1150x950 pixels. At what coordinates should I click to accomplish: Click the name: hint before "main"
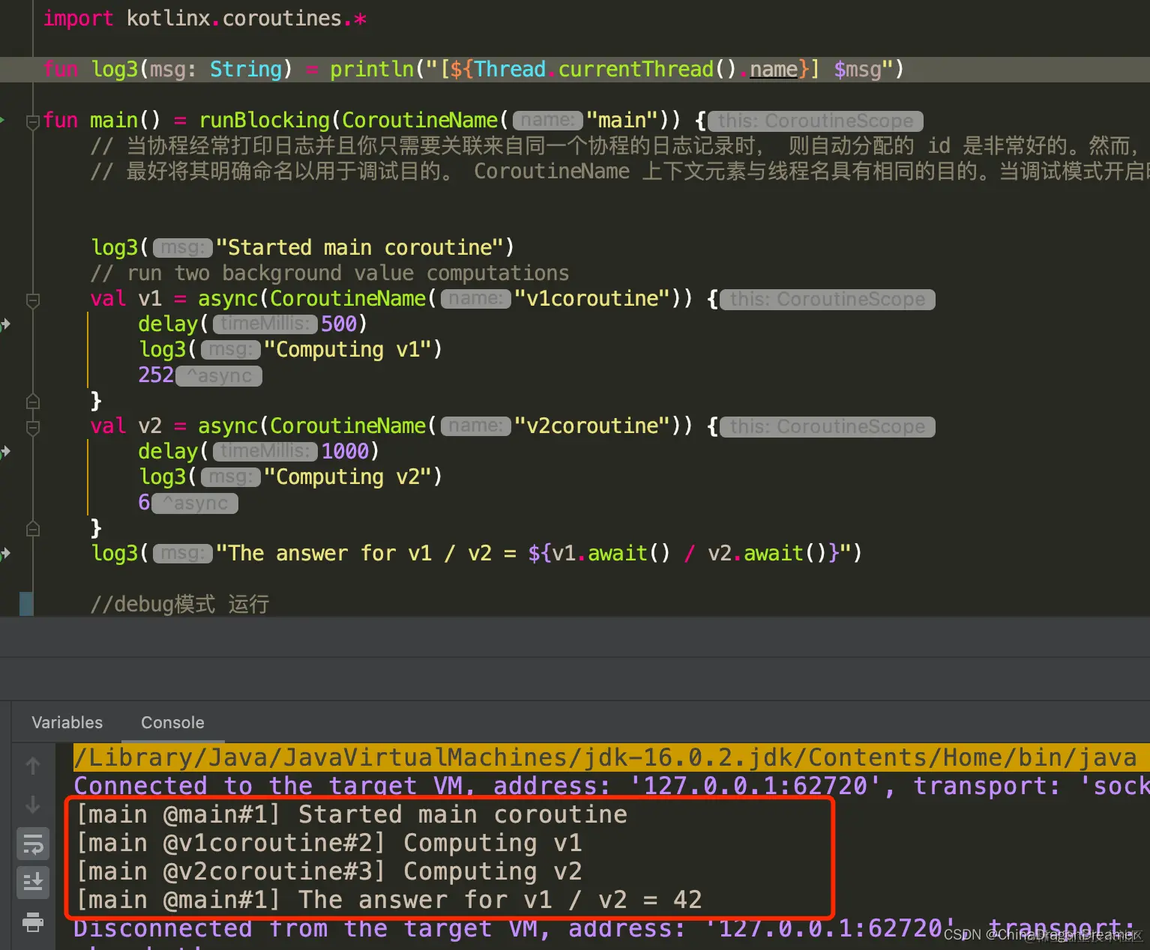coord(548,121)
